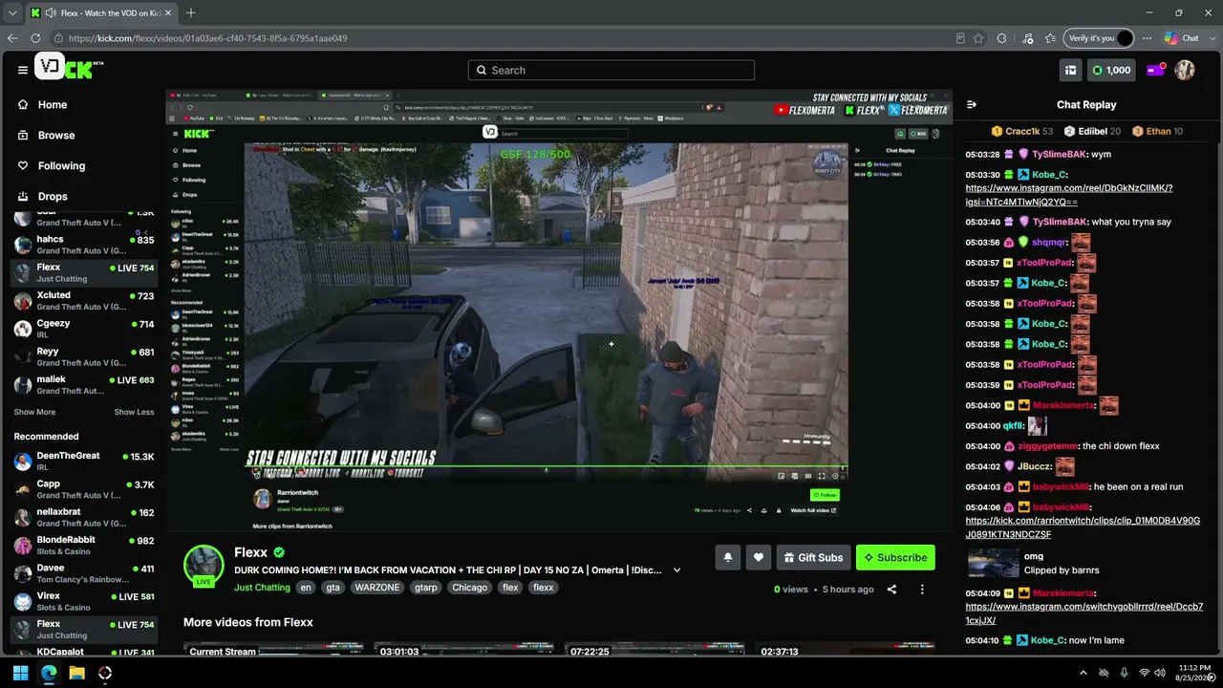Open the video options three-dot menu

click(x=922, y=590)
